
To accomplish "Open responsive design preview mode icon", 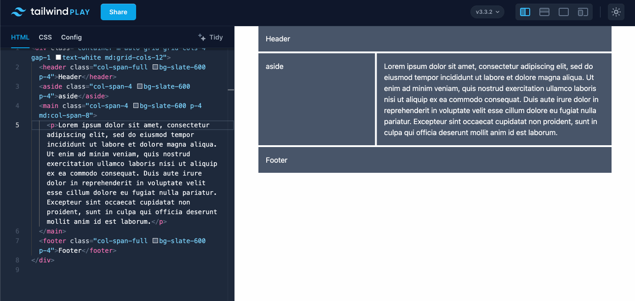I will click(583, 12).
